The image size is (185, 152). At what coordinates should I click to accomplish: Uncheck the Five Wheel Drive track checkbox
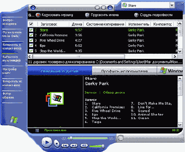click(31, 40)
